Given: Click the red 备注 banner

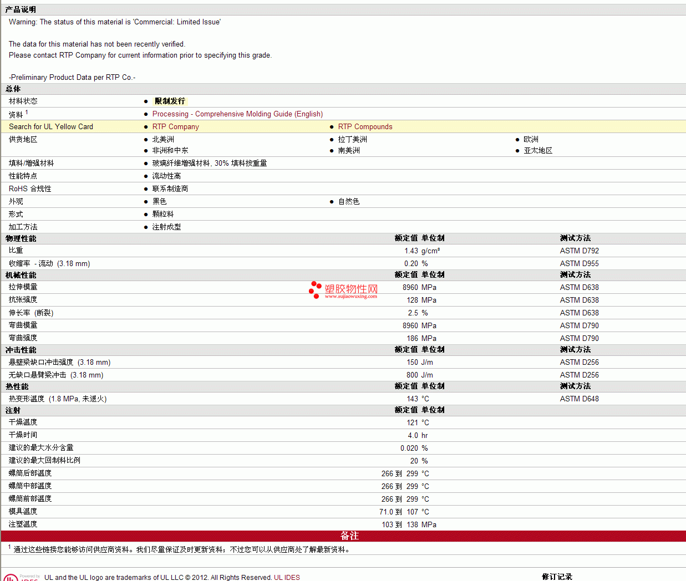Looking at the screenshot, I should coord(349,536).
